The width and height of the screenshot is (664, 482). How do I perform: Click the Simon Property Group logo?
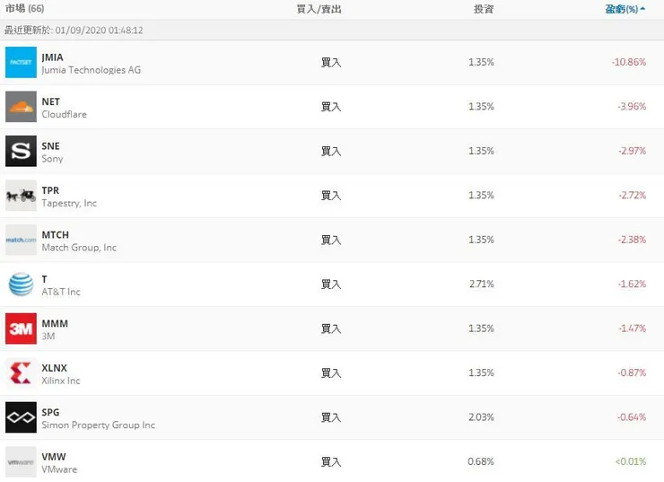[x=21, y=417]
